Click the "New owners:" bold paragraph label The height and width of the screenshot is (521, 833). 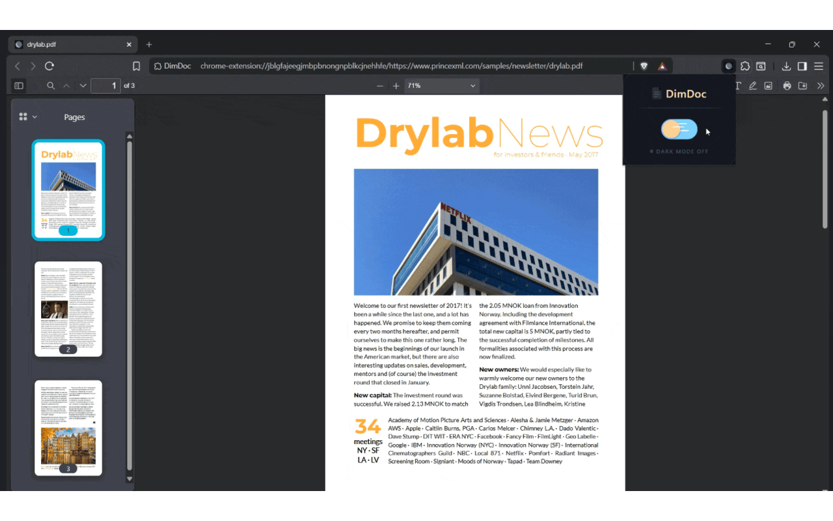click(498, 370)
